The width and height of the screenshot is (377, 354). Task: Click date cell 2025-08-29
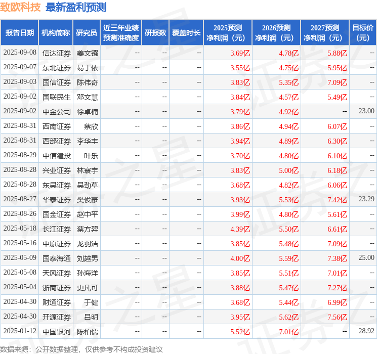[x=20, y=155]
